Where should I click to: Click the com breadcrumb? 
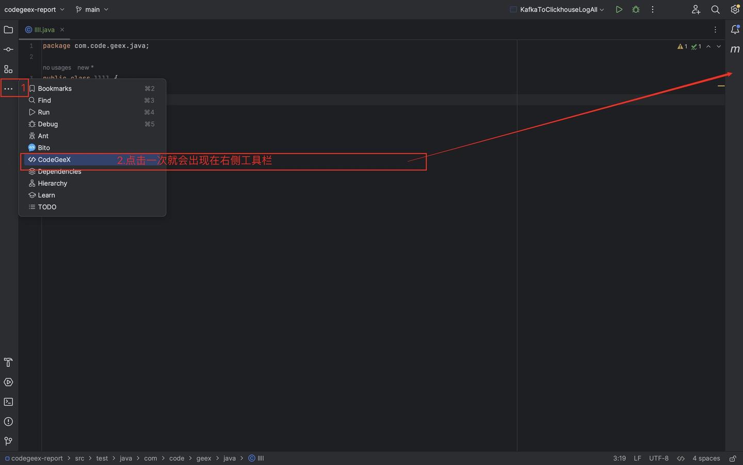[x=150, y=458]
